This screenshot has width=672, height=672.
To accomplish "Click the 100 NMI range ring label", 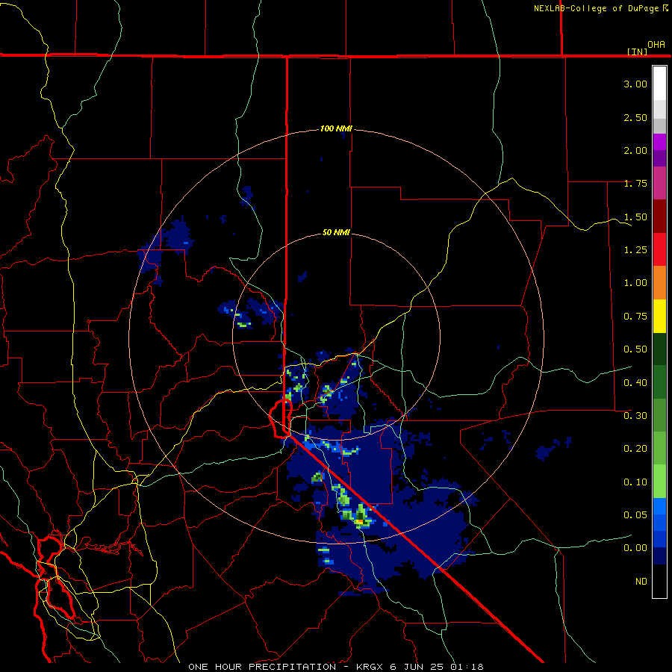I will (x=335, y=128).
